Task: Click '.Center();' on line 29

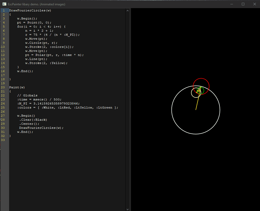Action: (29, 124)
